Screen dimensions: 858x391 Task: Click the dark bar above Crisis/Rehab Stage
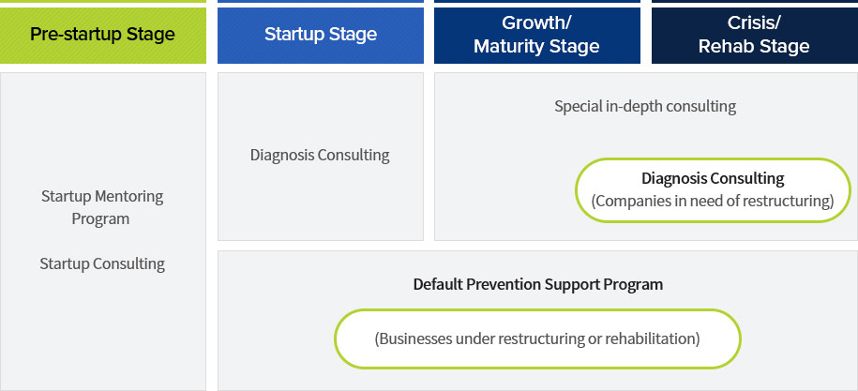pyautogui.click(x=755, y=1)
